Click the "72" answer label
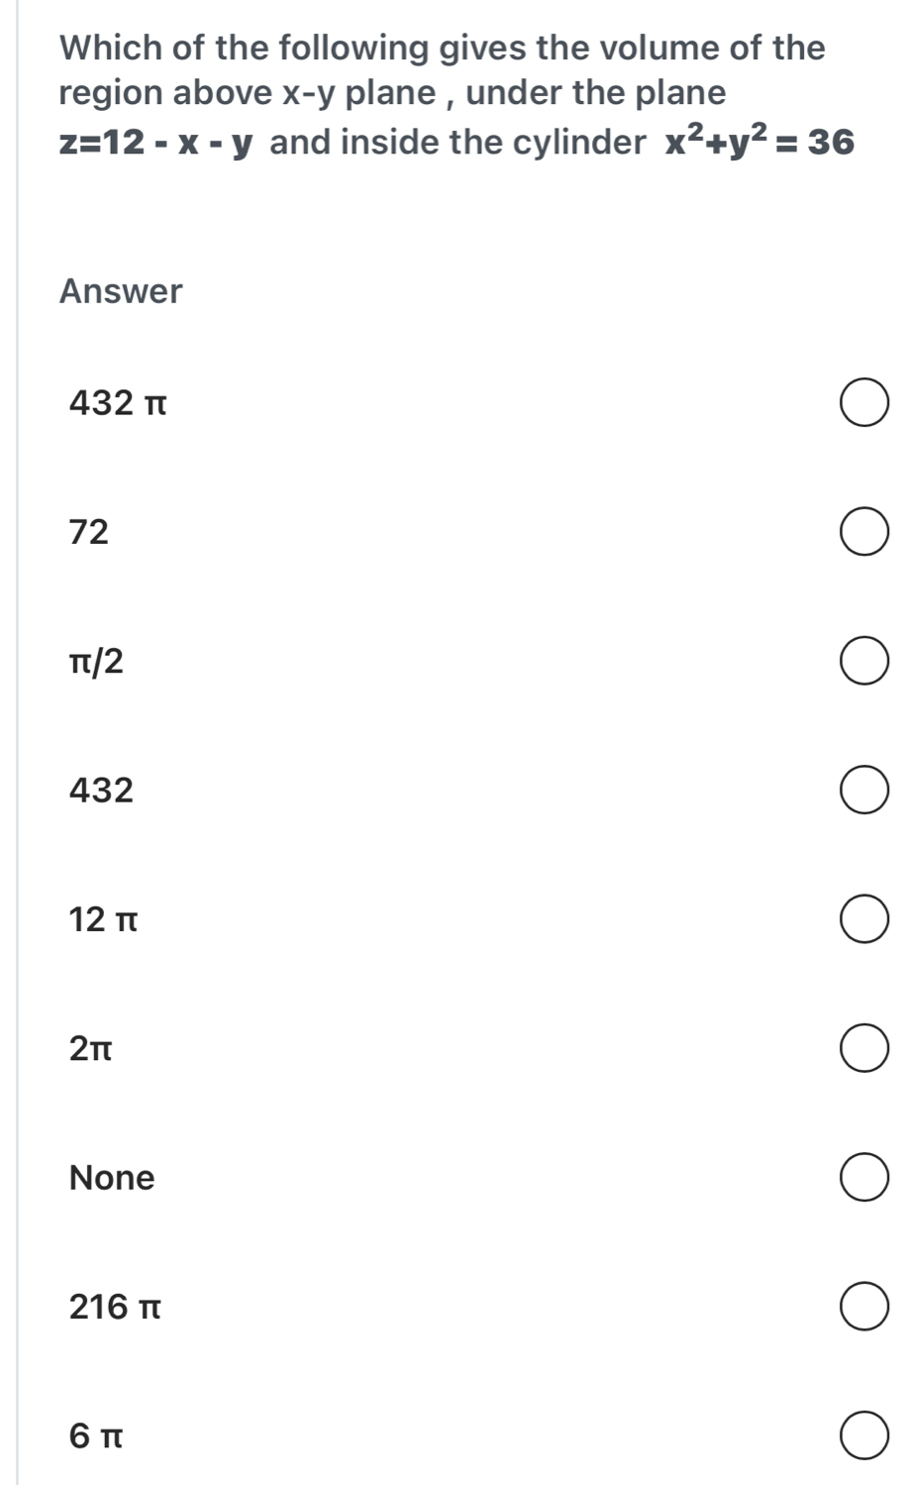This screenshot has height=1485, width=910. pyautogui.click(x=89, y=532)
